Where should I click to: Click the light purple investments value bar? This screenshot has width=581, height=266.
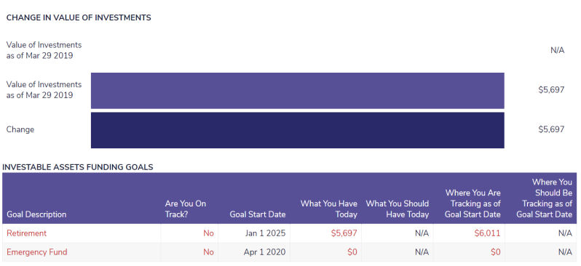tap(298, 91)
